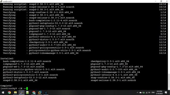170x95 pixels.
Task: Click Verifying line for bash-completion-1:2.11-4.el9.noarch
Action: (x=40, y=21)
